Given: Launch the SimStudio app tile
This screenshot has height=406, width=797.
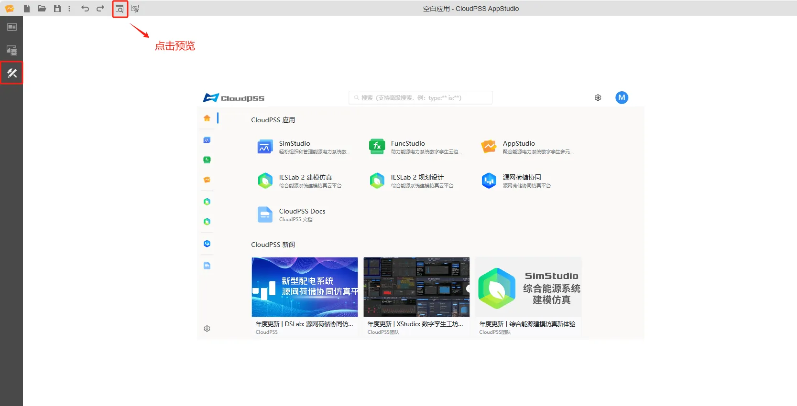Looking at the screenshot, I should coord(304,147).
